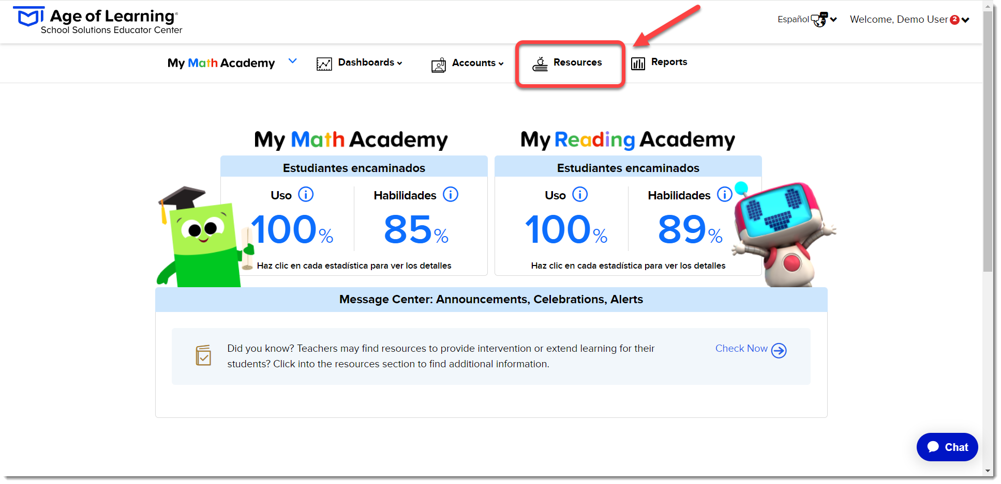Click the Check Now circled arrow icon
This screenshot has height=484, width=1001.
coord(779,351)
